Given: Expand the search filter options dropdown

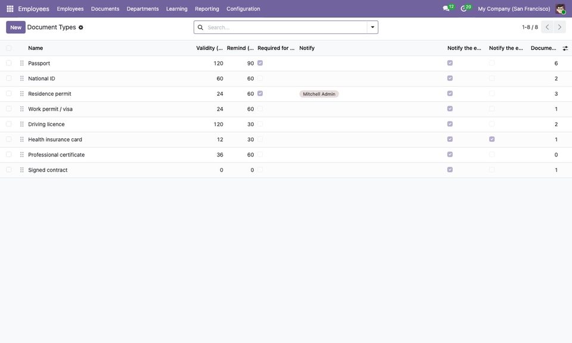Looking at the screenshot, I should [x=372, y=27].
